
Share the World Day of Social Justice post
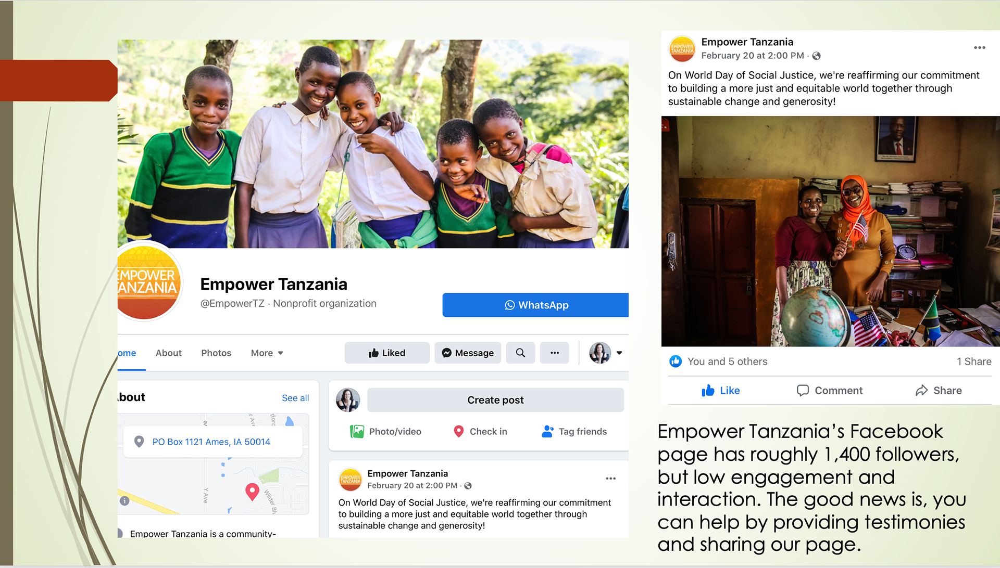click(x=939, y=391)
